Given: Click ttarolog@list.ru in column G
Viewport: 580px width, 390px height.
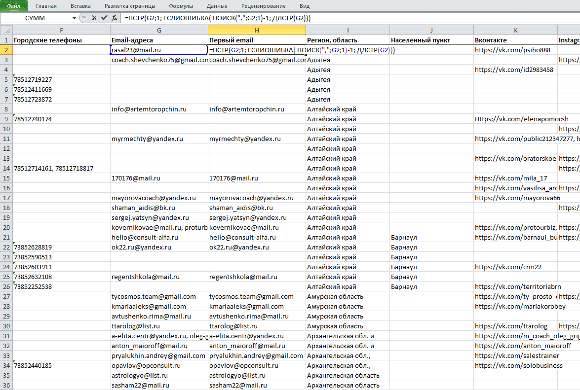Looking at the screenshot, I should click(159, 326).
